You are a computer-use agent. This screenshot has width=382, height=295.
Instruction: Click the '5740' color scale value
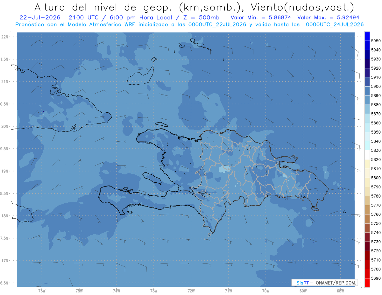[x=376, y=233]
